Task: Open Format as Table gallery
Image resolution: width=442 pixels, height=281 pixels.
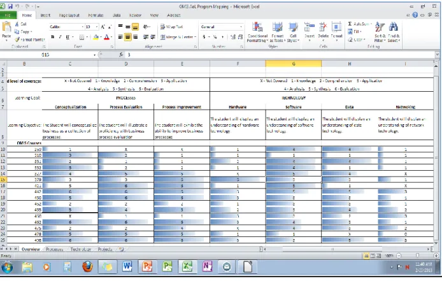Action: pyautogui.click(x=278, y=32)
